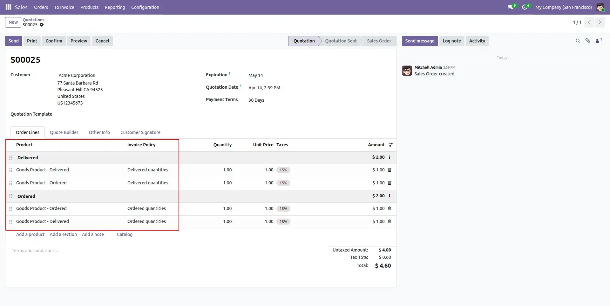Grab the drag handle of Ordered section
Screen dimensions: 610x306
point(11,196)
